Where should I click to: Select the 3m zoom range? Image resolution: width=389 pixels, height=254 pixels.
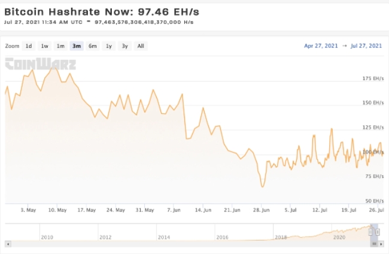coord(77,46)
